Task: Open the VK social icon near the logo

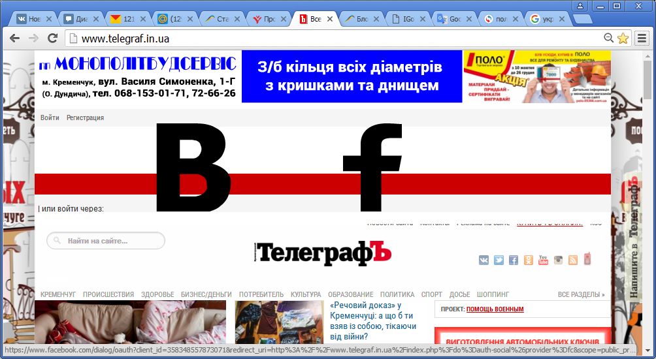Action: (484, 260)
